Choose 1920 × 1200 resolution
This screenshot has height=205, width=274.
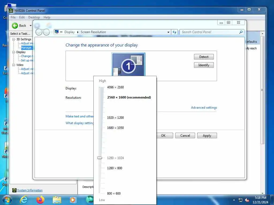coord(115,118)
